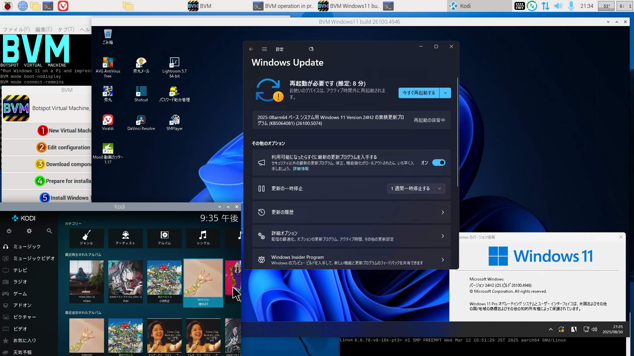Open the 編集(E) menu in terminal
This screenshot has height=356, width=634.
[x=44, y=29]
